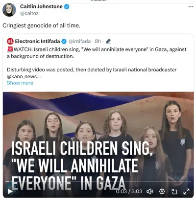Image resolution: width=196 pixels, height=198 pixels.
Task: Expand the quoted post with Show more
Action: pyautogui.click(x=20, y=83)
